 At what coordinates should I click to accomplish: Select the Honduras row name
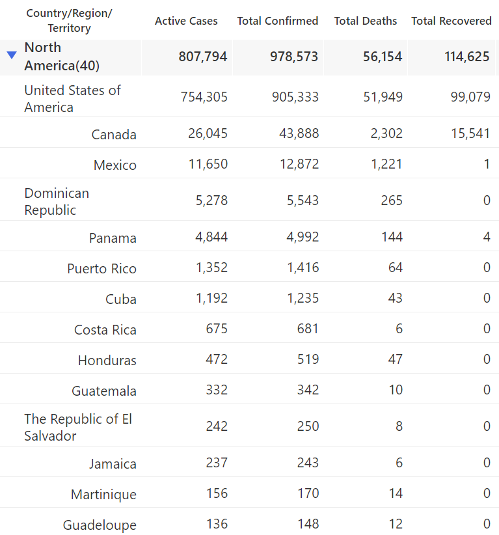point(107,361)
